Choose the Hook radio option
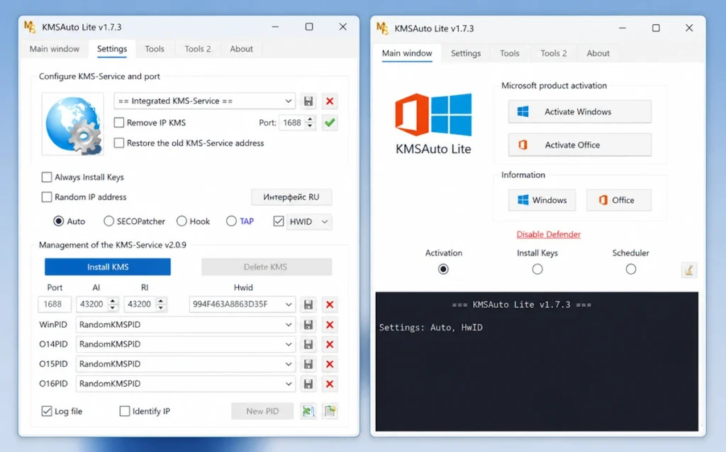726x452 pixels. click(x=181, y=221)
